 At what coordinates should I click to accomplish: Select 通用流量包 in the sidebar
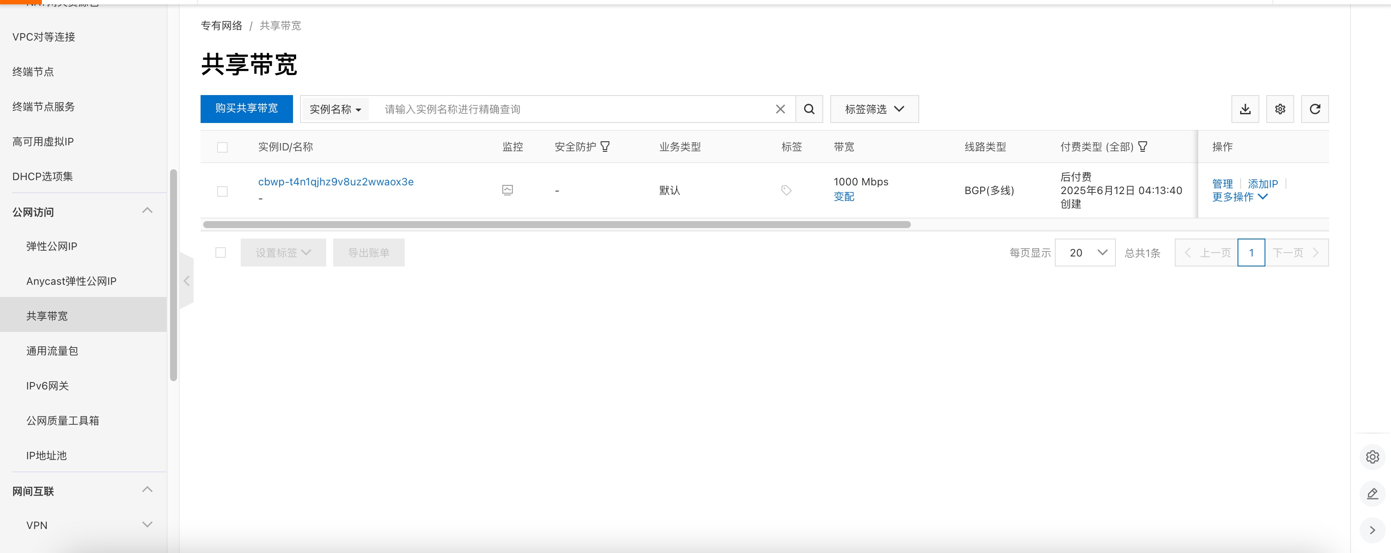coord(52,351)
